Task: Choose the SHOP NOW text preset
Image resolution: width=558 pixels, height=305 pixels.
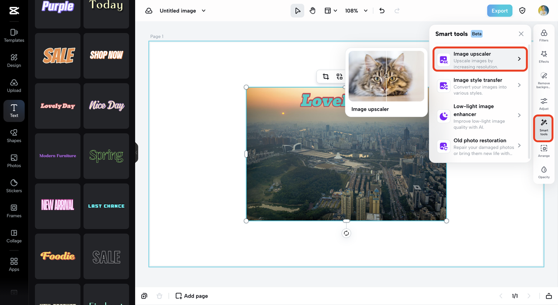Action: click(x=106, y=55)
